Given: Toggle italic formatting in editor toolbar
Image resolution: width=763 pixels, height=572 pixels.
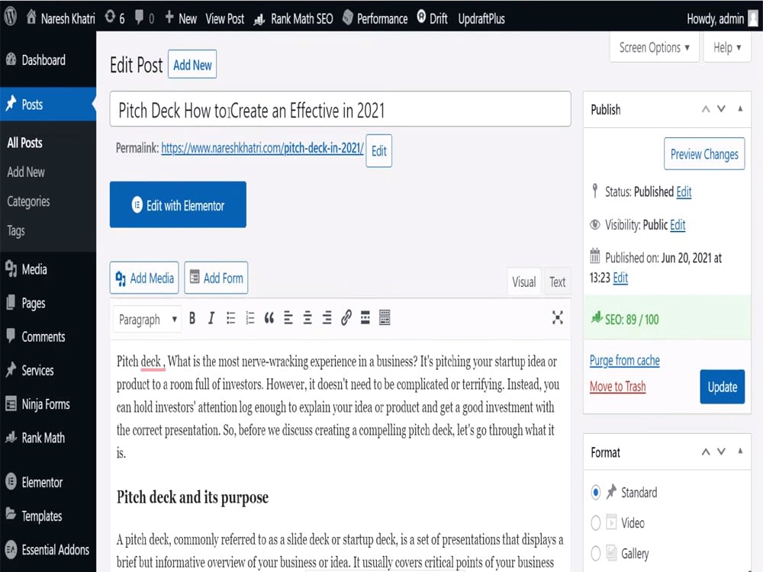Looking at the screenshot, I should coord(211,319).
